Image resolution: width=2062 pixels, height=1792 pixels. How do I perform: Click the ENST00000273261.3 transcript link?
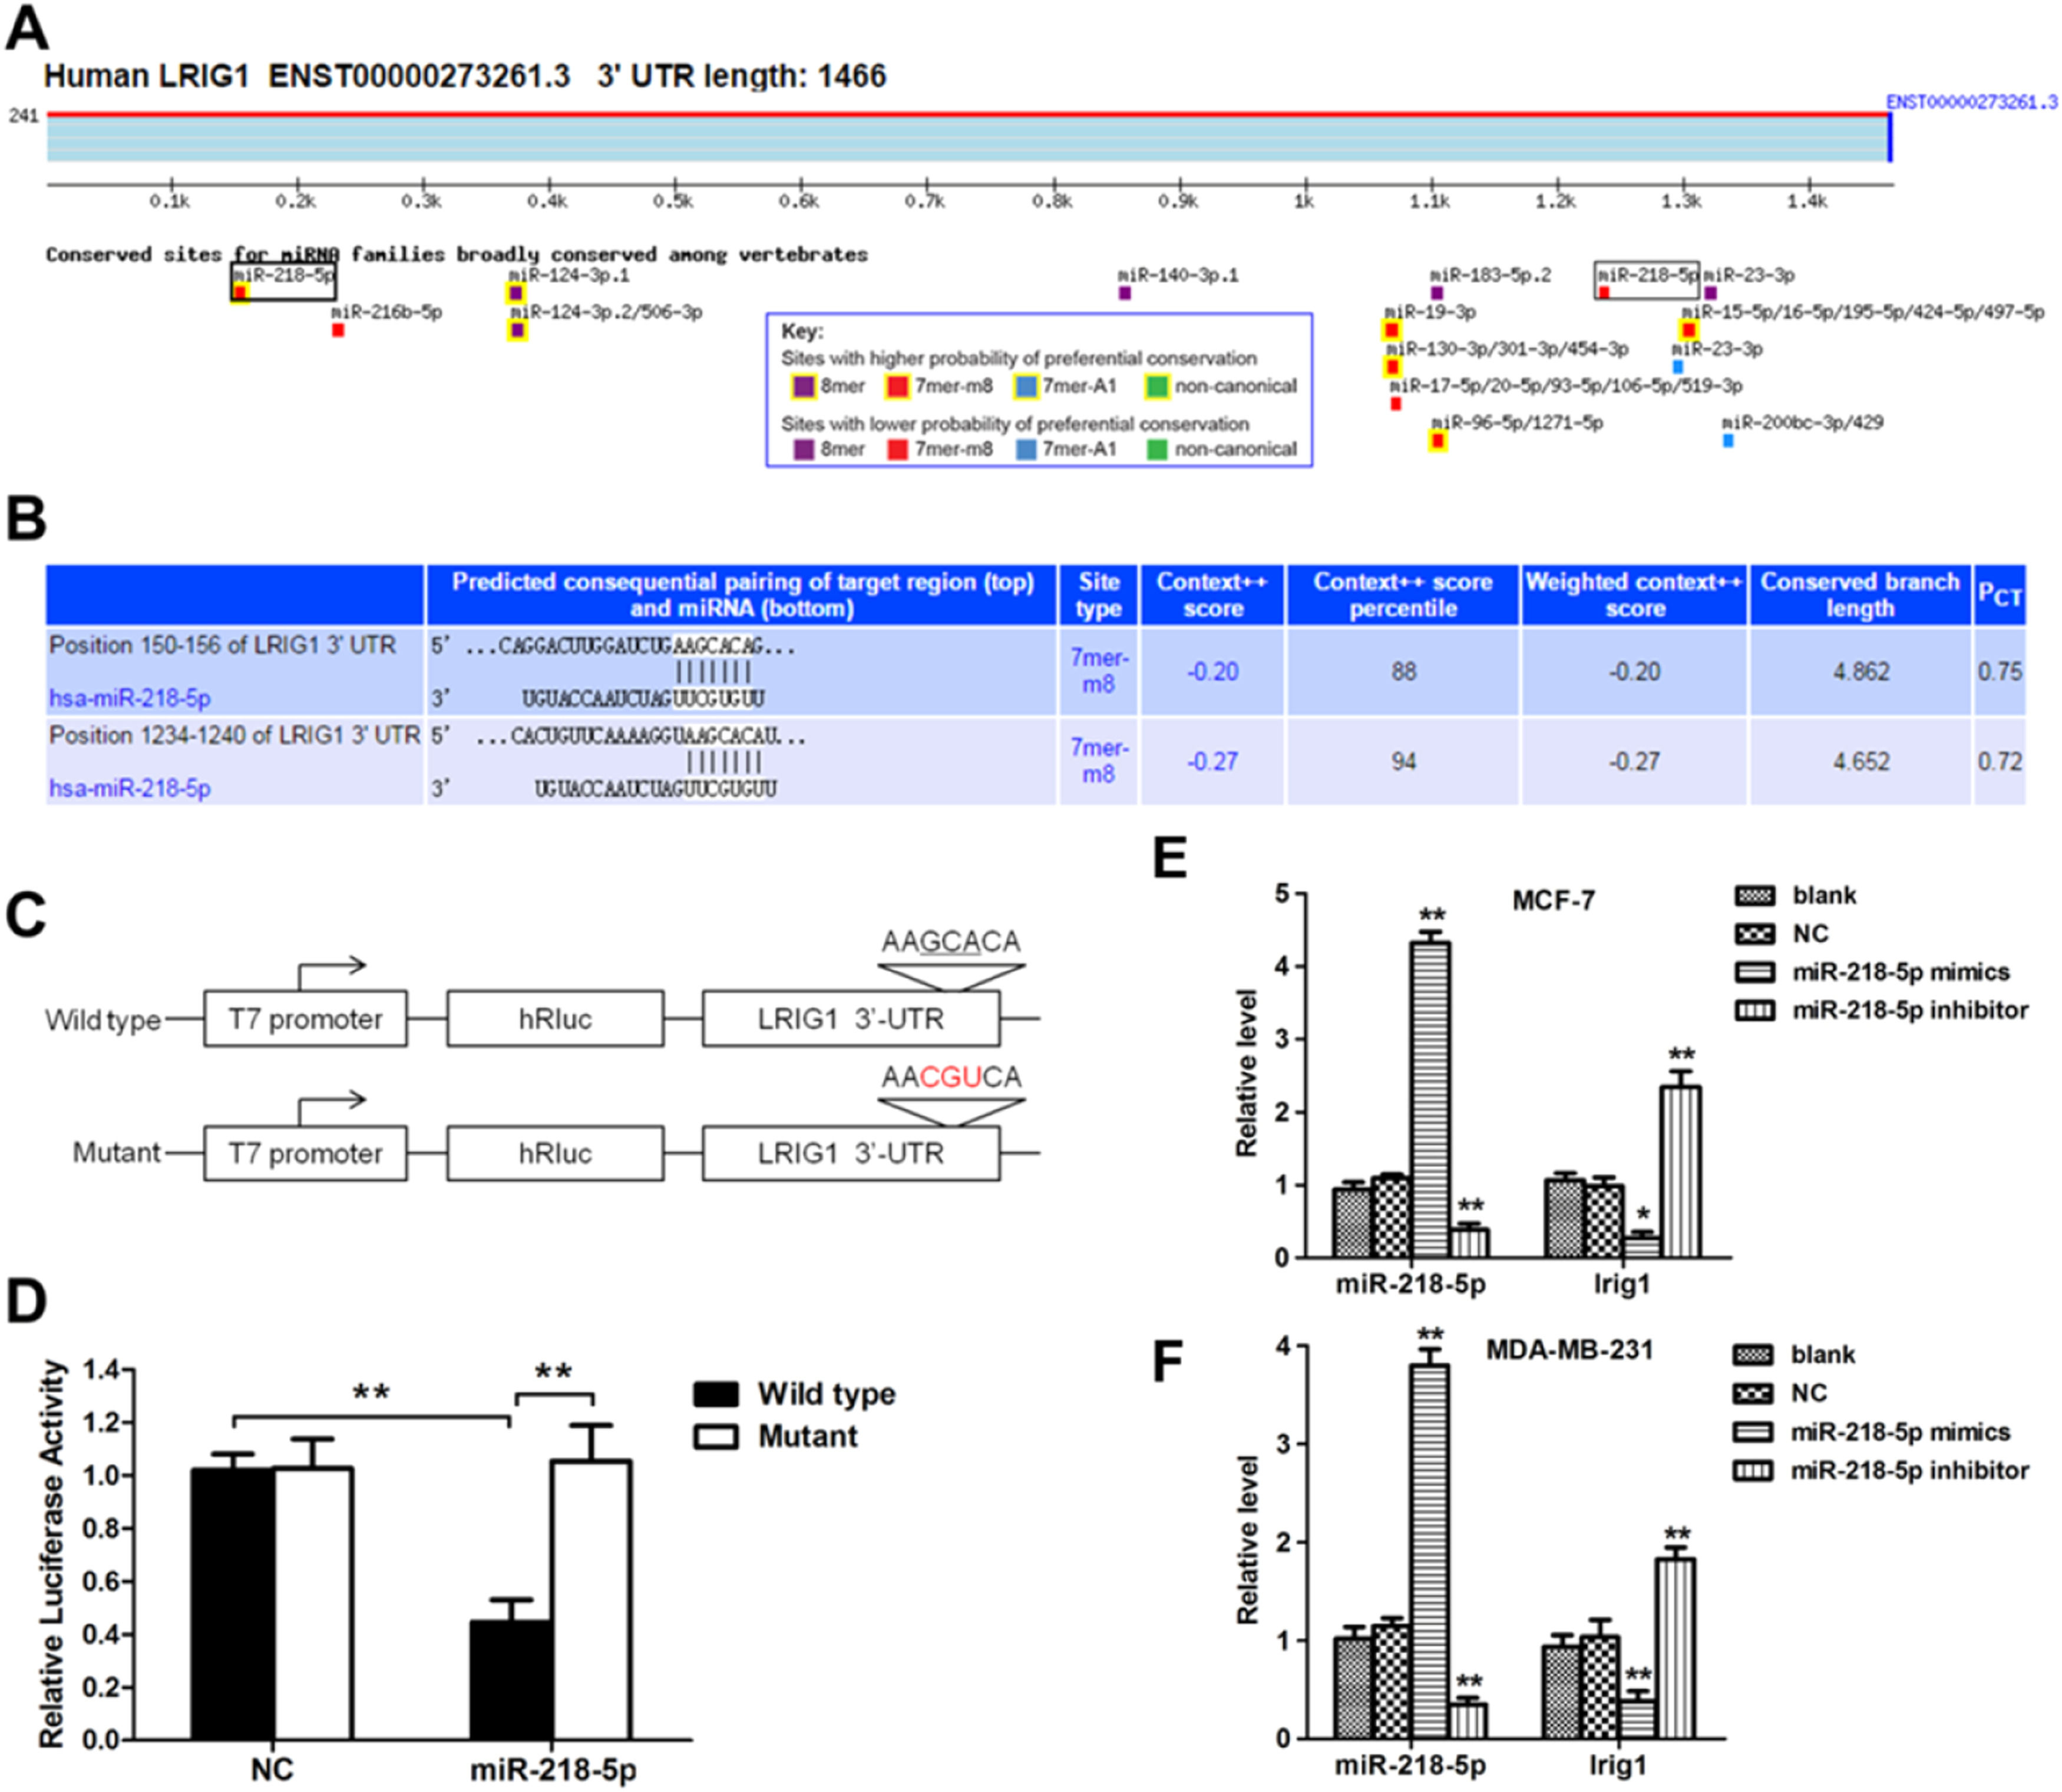point(1971,102)
